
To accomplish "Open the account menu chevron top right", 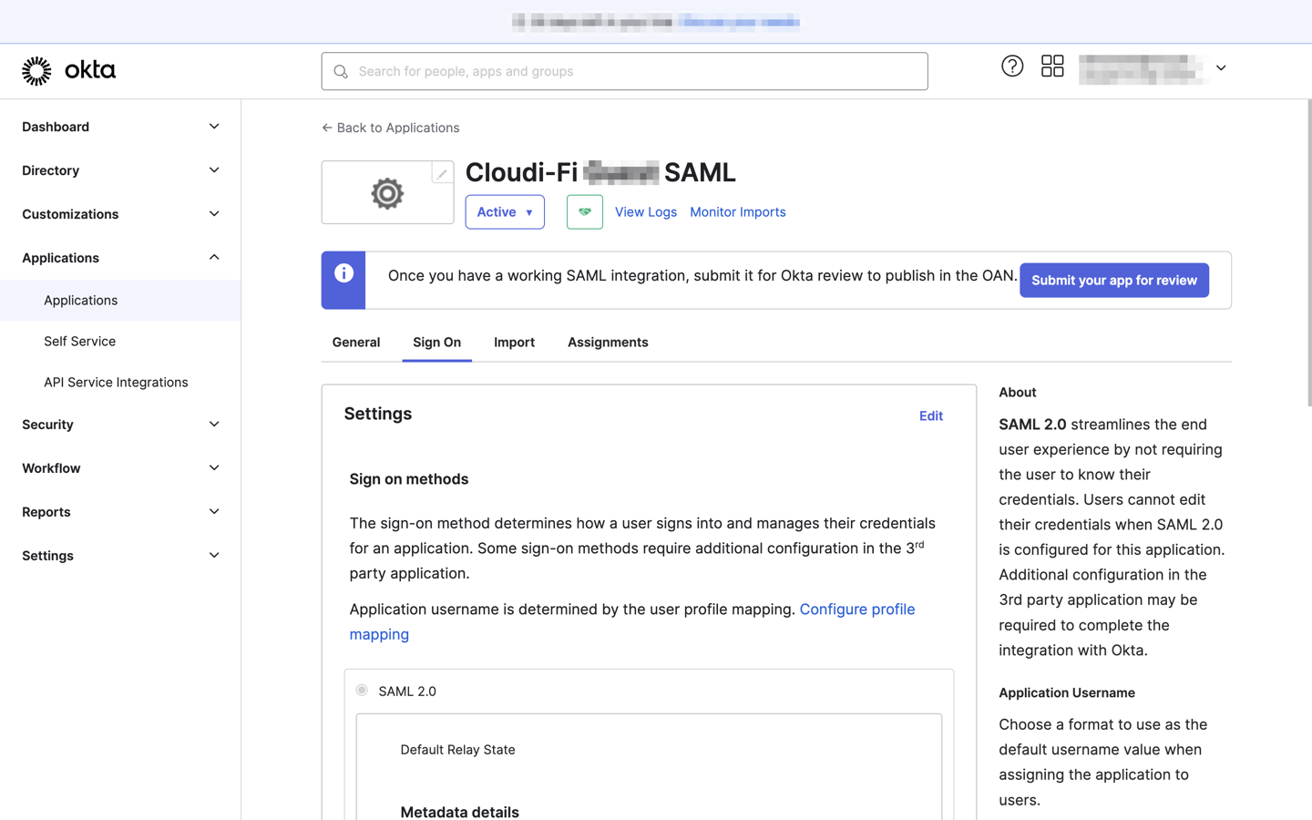I will pyautogui.click(x=1220, y=67).
